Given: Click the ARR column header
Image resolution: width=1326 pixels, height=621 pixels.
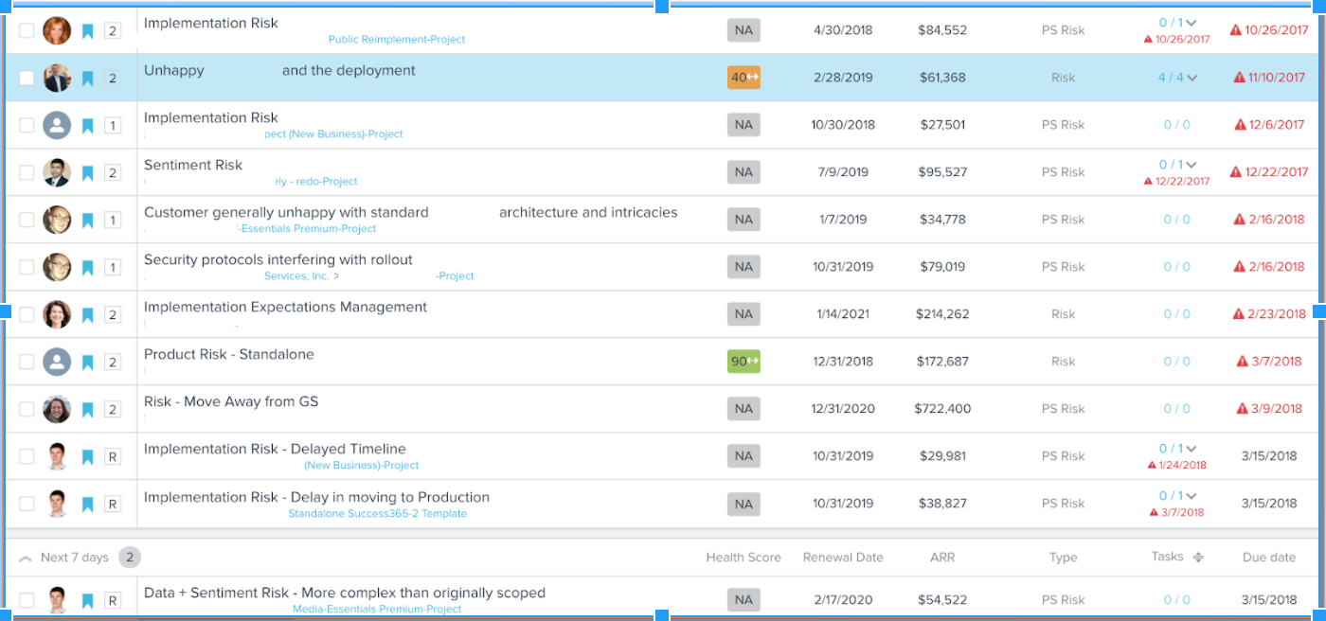Looking at the screenshot, I should 941,558.
